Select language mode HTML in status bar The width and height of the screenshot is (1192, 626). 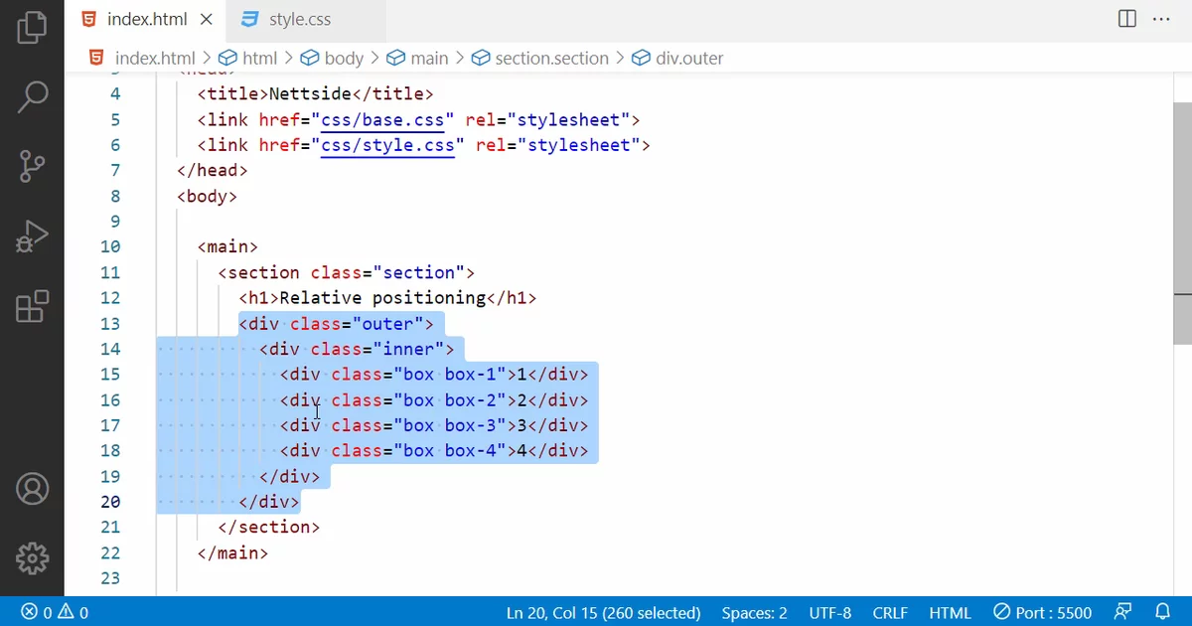click(x=950, y=612)
